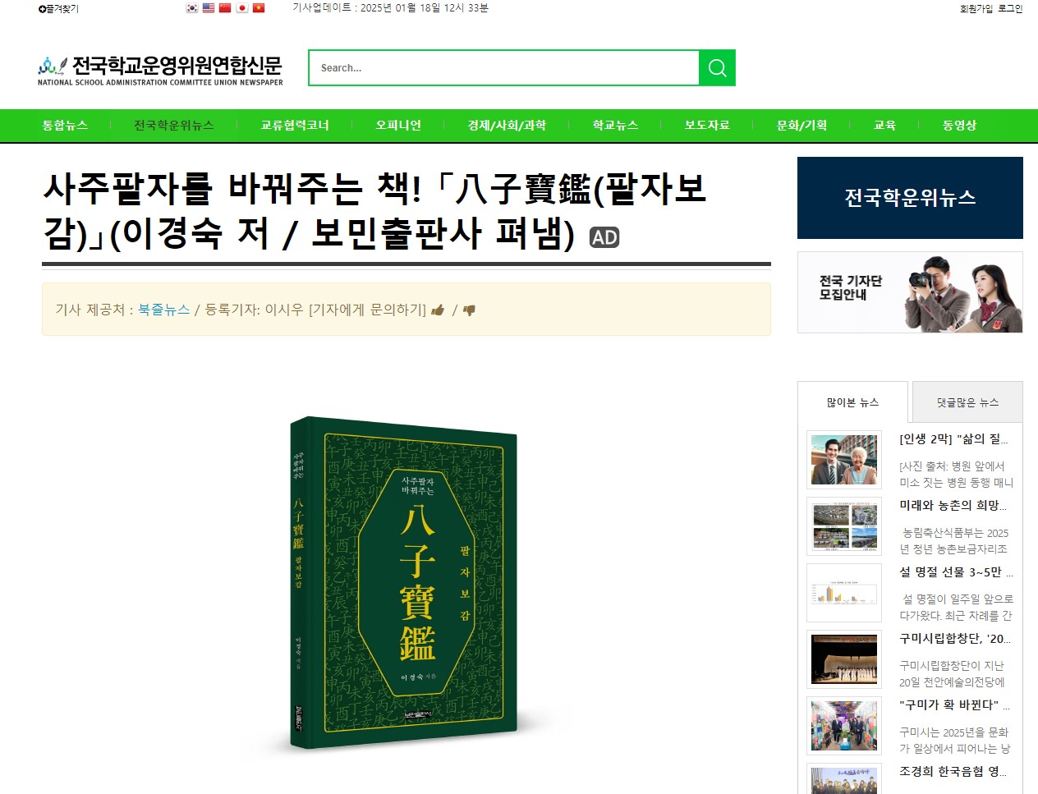Viewport: 1038px width, 794px height.
Task: Click the newspaper logo to go home
Action: (x=160, y=70)
